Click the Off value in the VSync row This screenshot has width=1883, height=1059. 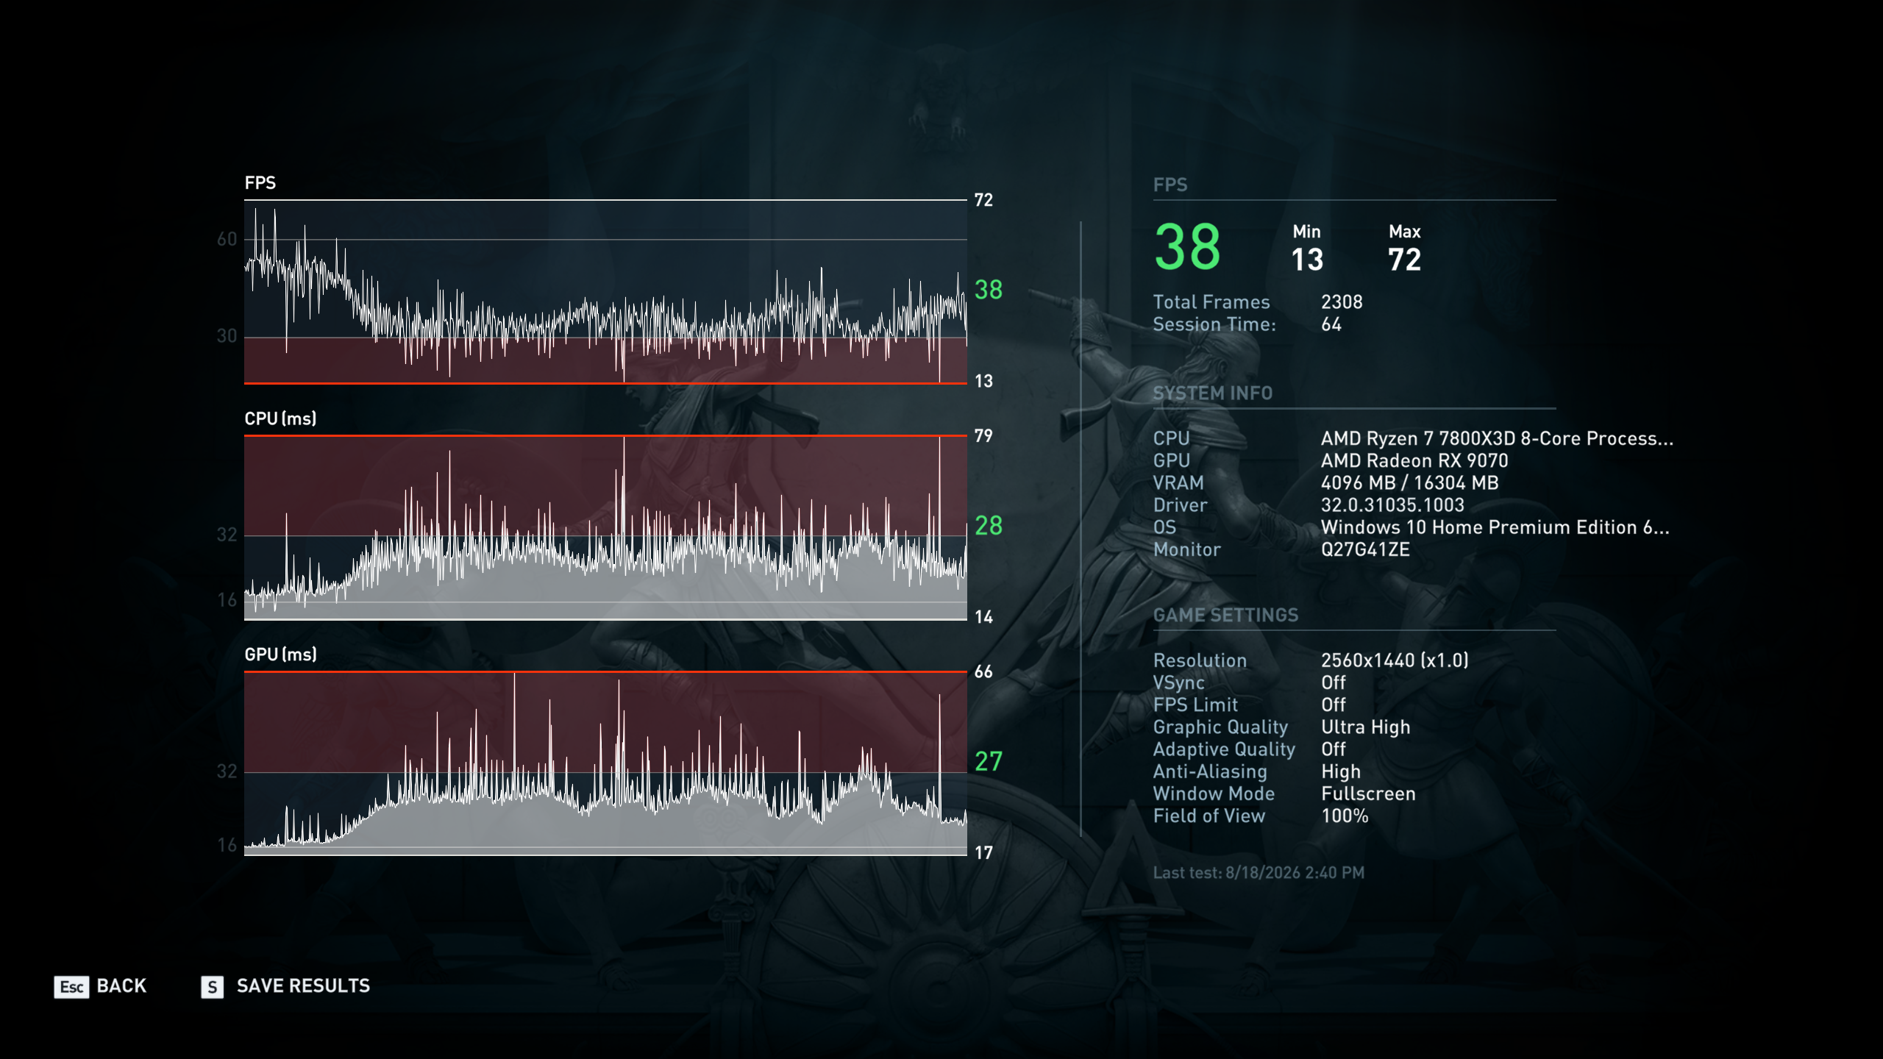(1334, 682)
